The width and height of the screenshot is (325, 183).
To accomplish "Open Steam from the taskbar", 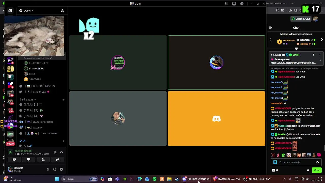I will coord(177,179).
